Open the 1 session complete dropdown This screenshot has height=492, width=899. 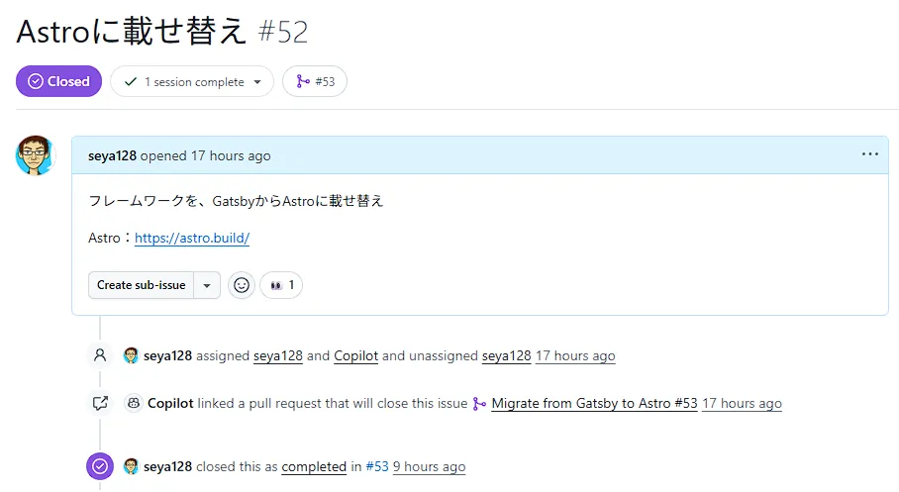[x=192, y=81]
